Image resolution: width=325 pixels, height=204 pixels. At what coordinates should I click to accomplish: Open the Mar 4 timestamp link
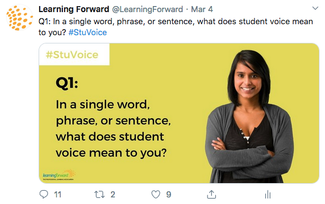point(202,9)
